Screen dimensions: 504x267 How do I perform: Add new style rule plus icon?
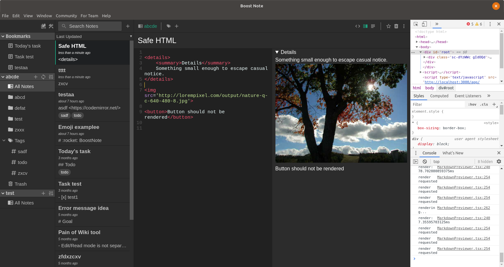(x=494, y=104)
